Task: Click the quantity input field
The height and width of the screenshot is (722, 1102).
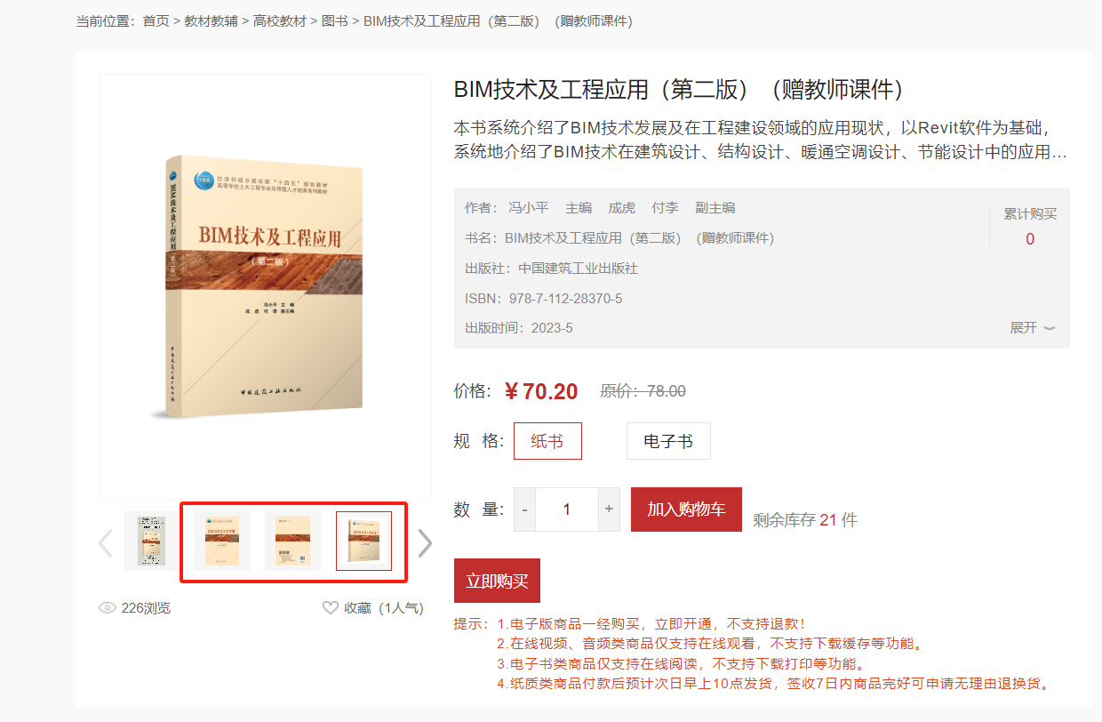Action: pyautogui.click(x=567, y=509)
